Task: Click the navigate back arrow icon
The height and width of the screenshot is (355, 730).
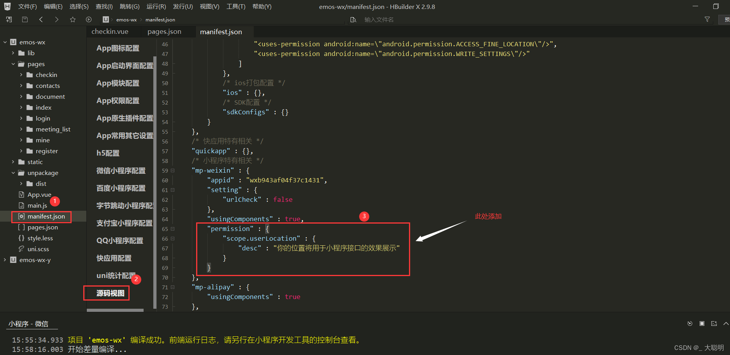Action: tap(41, 19)
